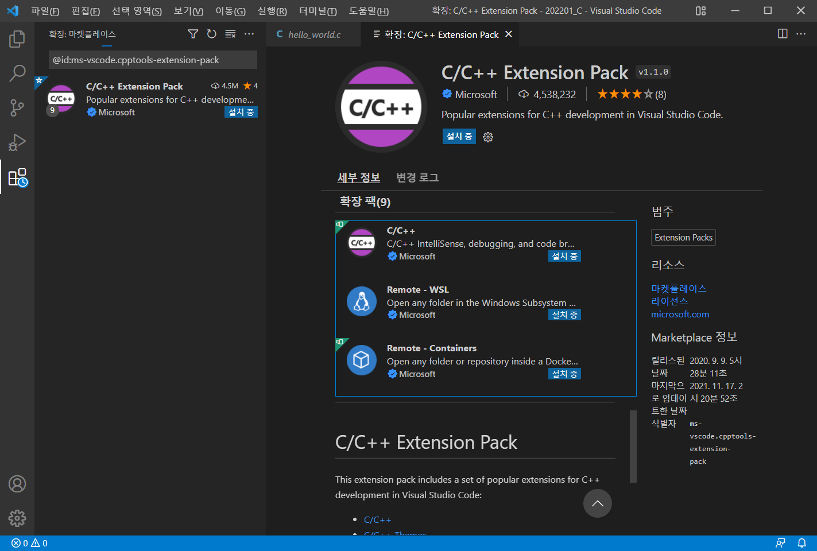Open the 이동 menu
The height and width of the screenshot is (551, 817).
230,11
